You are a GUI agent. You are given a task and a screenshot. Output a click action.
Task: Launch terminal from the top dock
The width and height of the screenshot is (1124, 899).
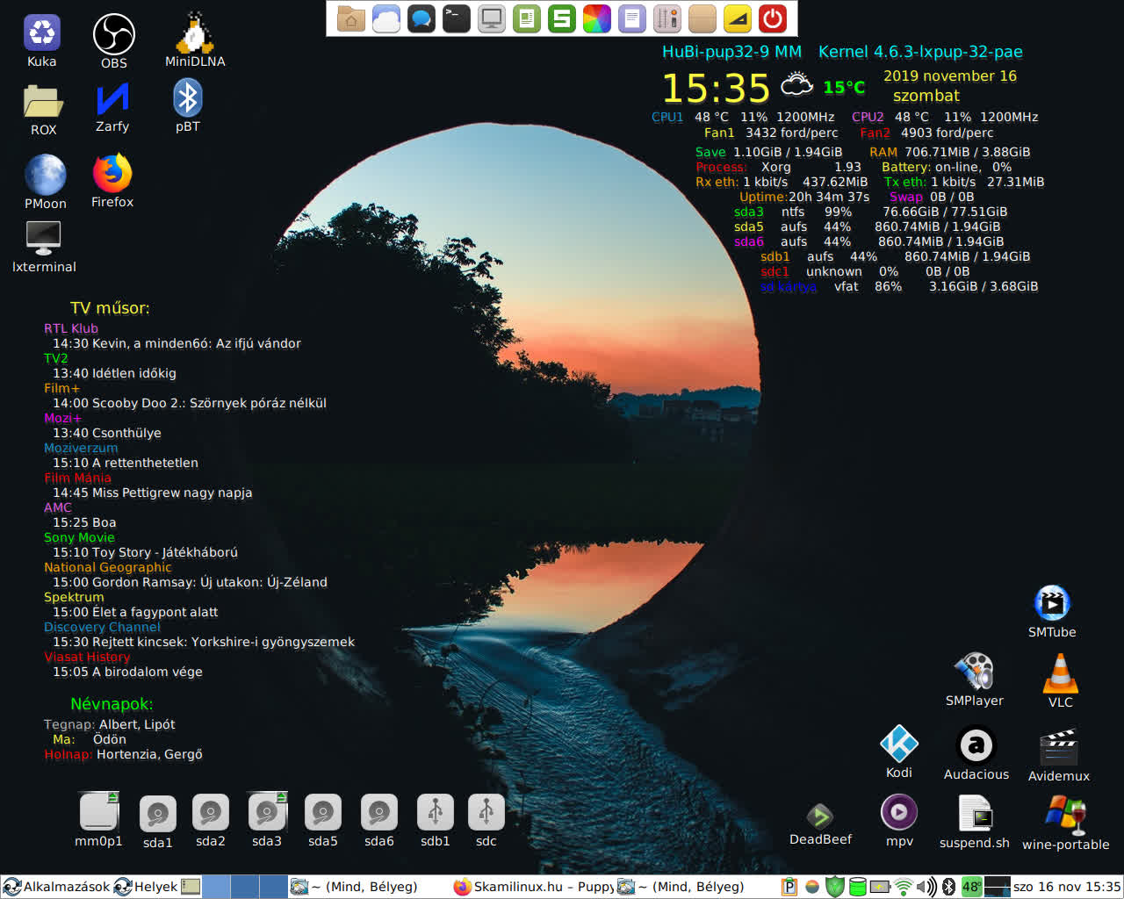point(457,18)
